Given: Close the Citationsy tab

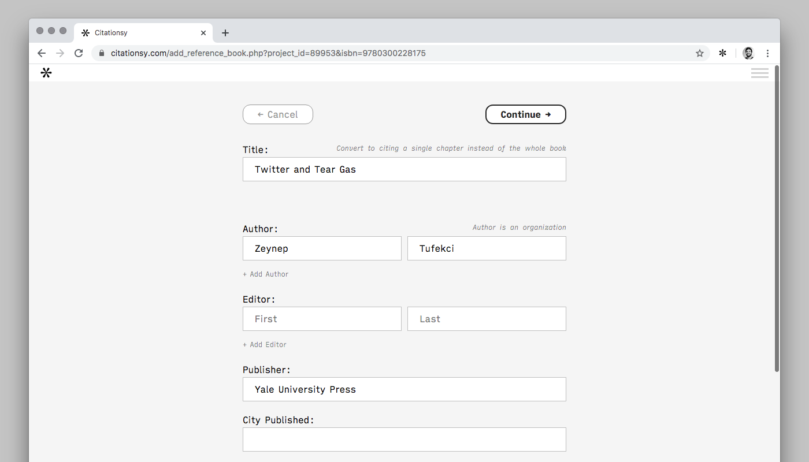Looking at the screenshot, I should [x=203, y=33].
